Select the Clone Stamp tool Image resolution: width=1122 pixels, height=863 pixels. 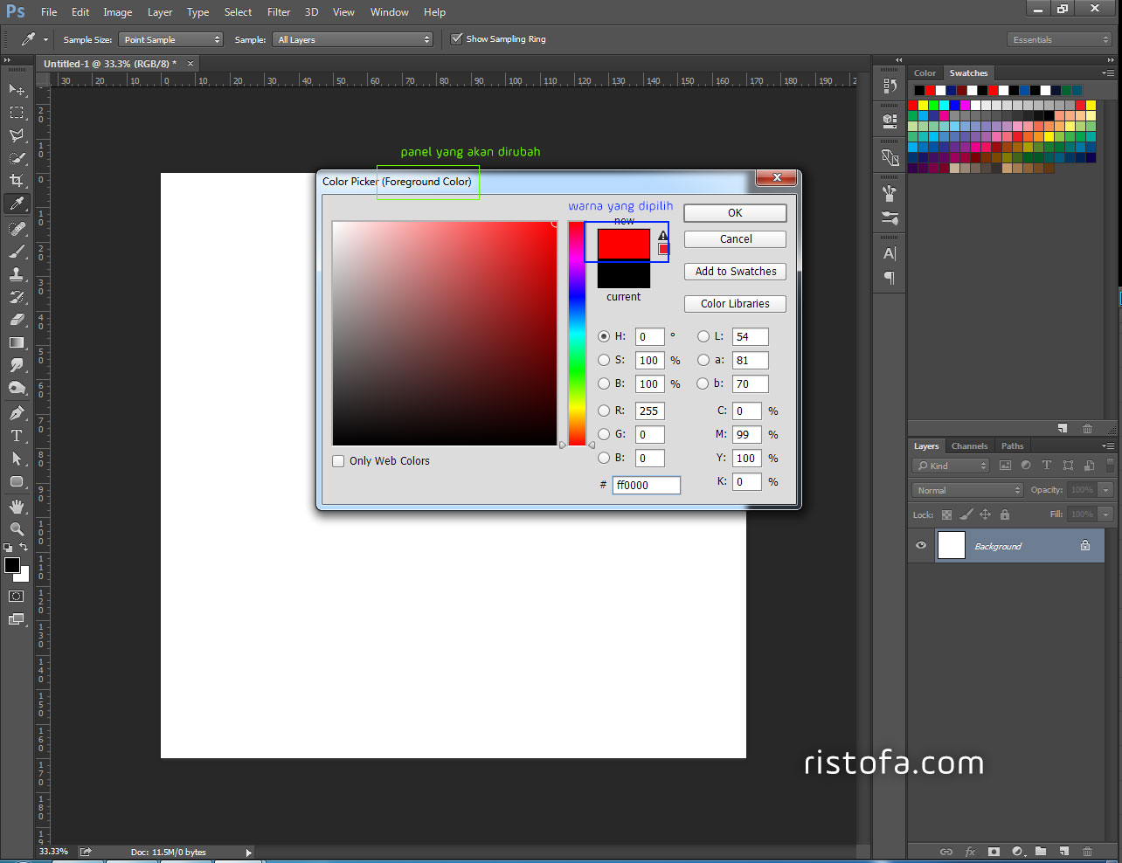click(x=17, y=274)
